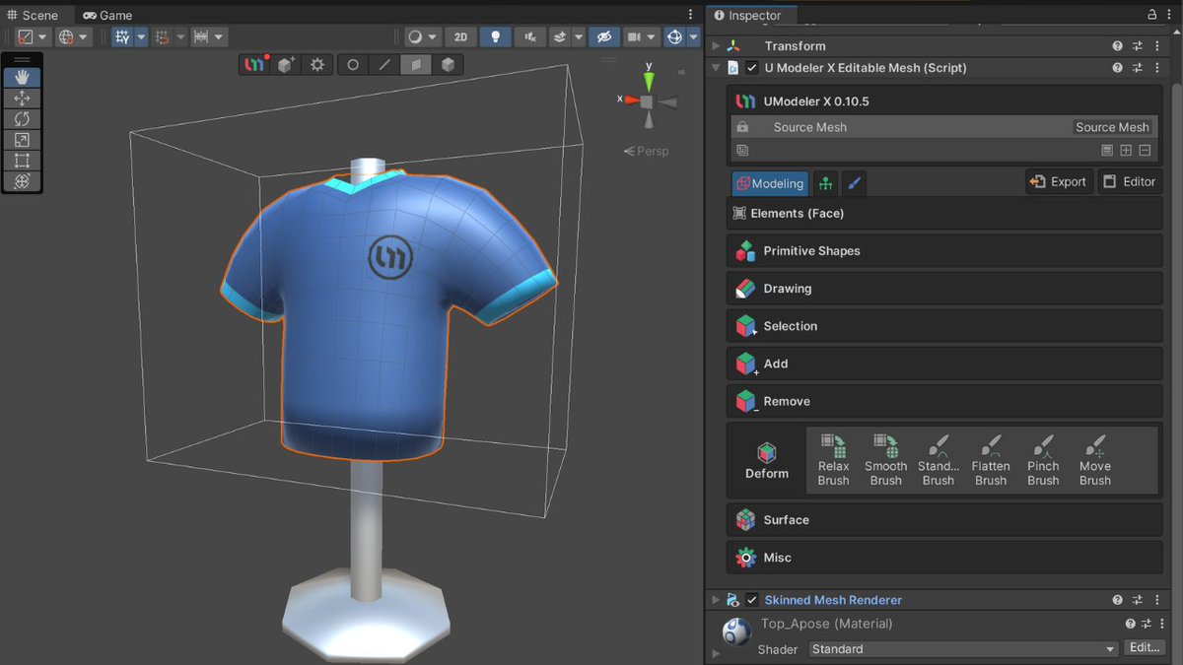The image size is (1183, 665).
Task: Click the Pinch Brush tool
Action: point(1043,460)
